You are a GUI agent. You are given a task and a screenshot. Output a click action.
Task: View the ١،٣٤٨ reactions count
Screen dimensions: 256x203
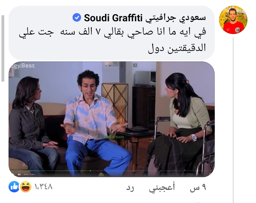(43, 187)
